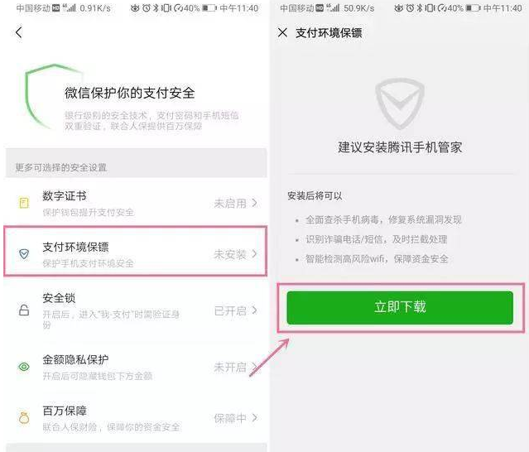Expand the 未安装 chevron for 支付环境保镖
The width and height of the screenshot is (529, 452).
pos(255,254)
